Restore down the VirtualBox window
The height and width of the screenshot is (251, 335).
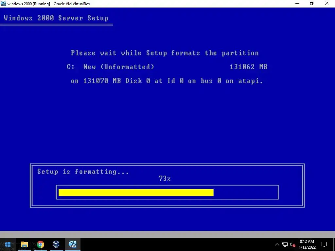pyautogui.click(x=312, y=4)
